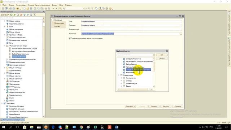231x130 pixels.
Task: Expand Контрагенты node in object picker
Action: click(x=121, y=78)
